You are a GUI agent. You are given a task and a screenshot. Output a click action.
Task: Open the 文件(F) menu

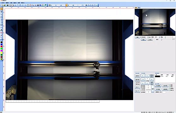point(3,3)
